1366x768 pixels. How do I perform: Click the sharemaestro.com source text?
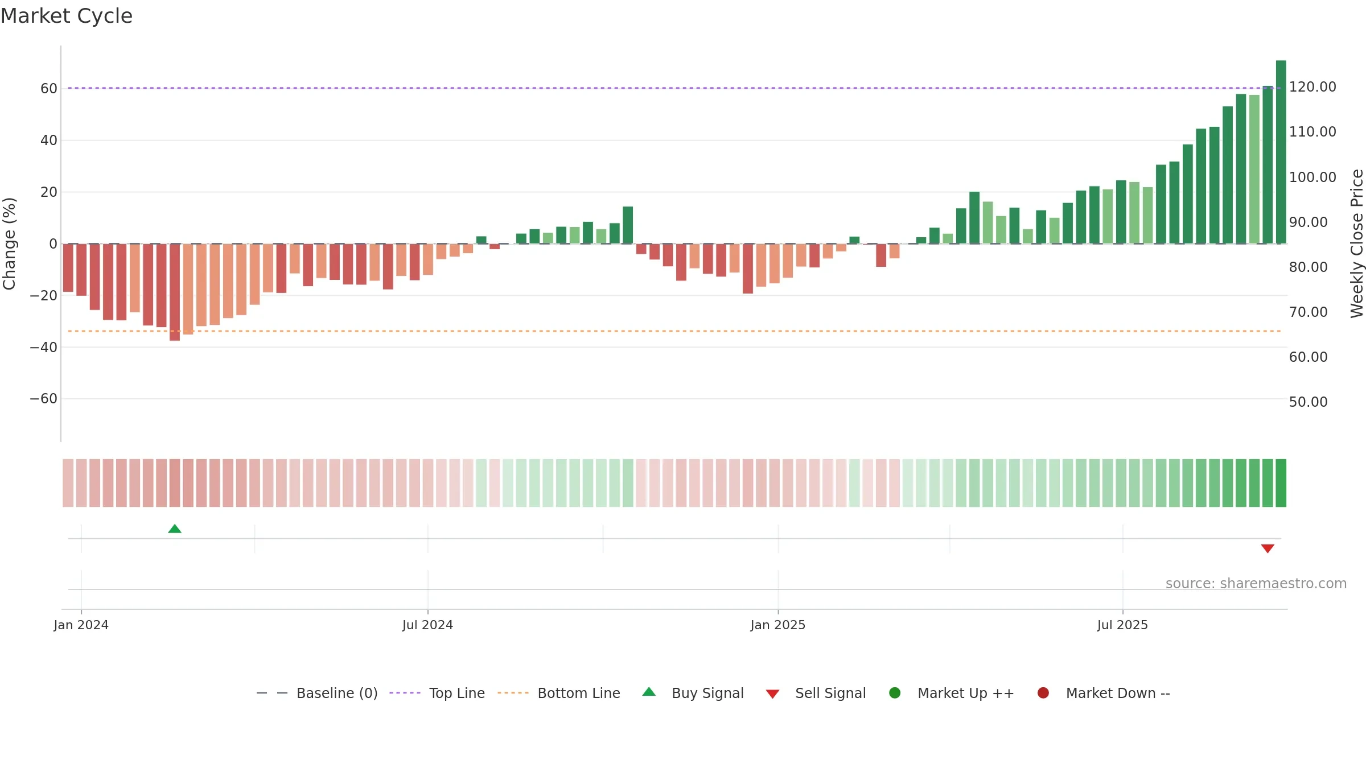1256,584
